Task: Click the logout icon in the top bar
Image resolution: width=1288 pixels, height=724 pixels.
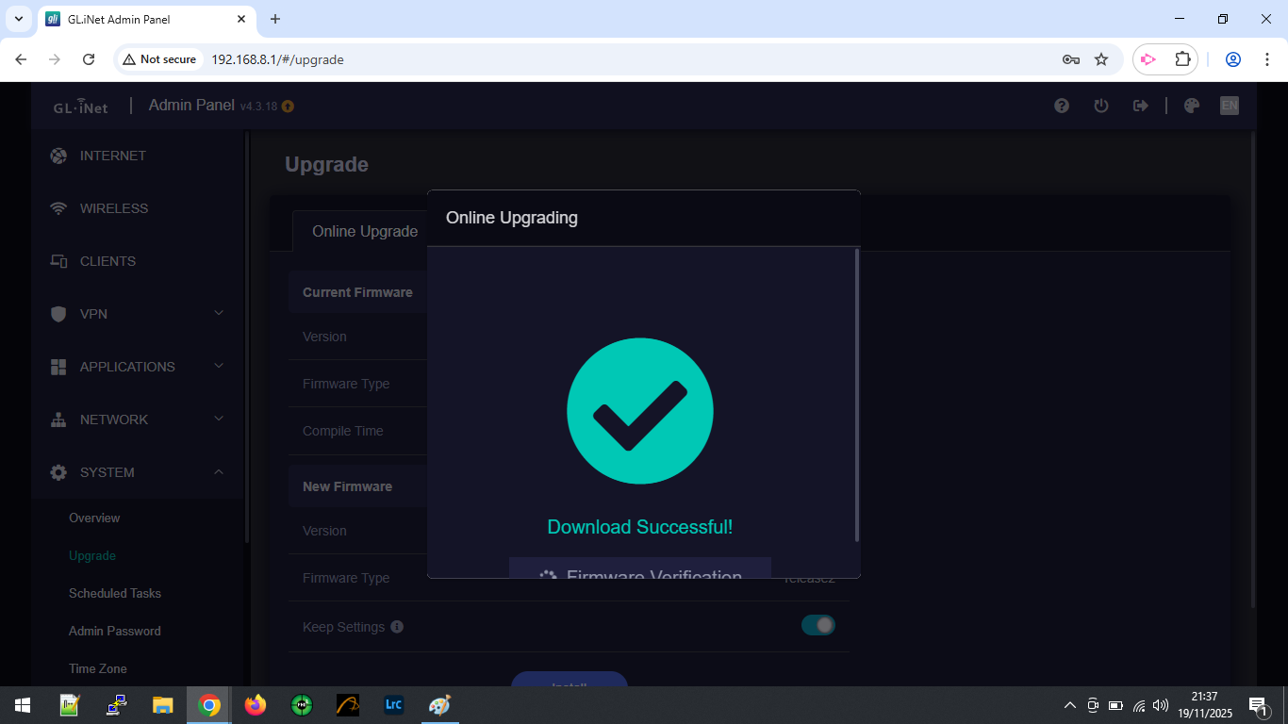Action: [x=1141, y=106]
